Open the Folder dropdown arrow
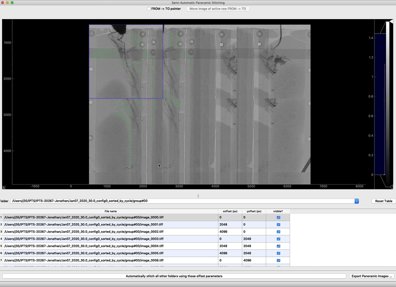The width and height of the screenshot is (396, 287). point(357,201)
